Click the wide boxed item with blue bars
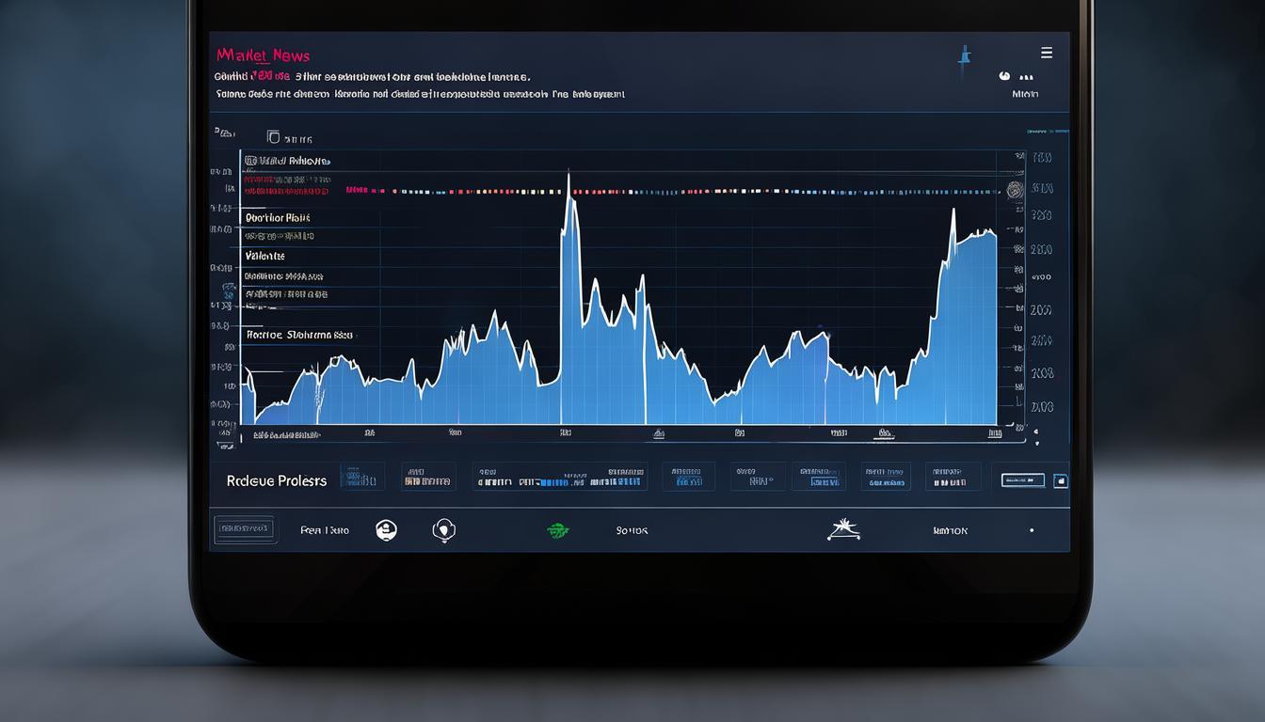Screen dimensions: 1265x722 point(560,477)
